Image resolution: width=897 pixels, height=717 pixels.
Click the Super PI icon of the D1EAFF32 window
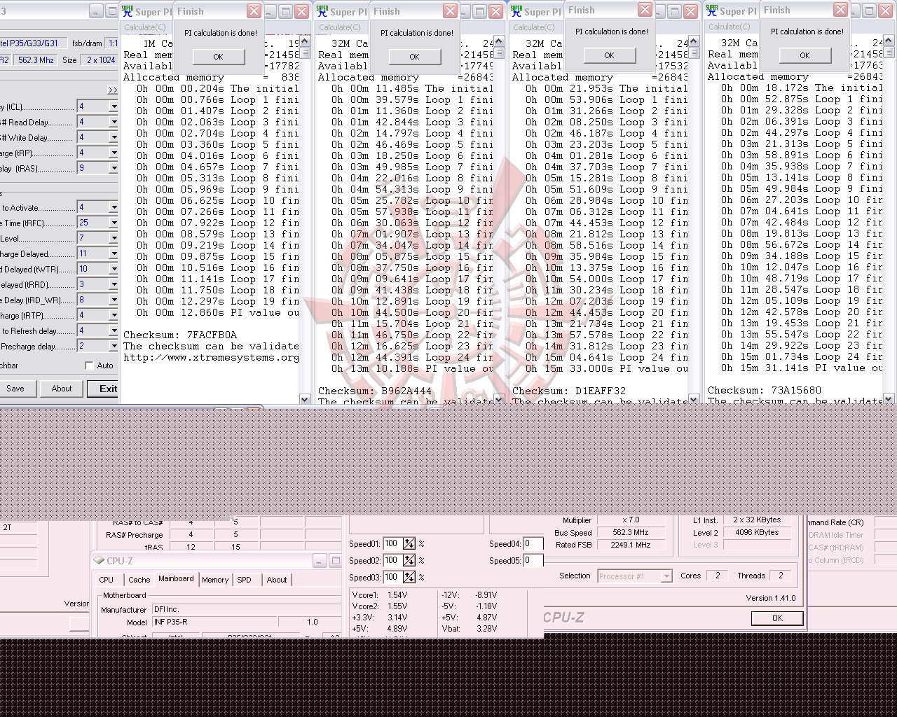point(516,11)
